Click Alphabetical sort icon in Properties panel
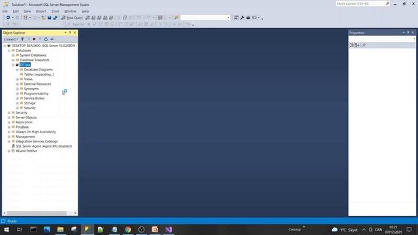The image size is (418, 235). 357,45
